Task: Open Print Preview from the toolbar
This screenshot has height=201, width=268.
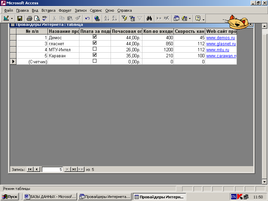Action: 37,18
